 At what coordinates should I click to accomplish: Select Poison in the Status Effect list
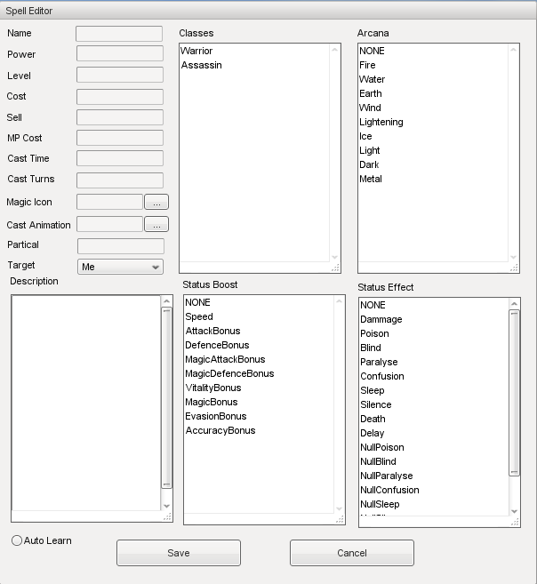coord(434,333)
